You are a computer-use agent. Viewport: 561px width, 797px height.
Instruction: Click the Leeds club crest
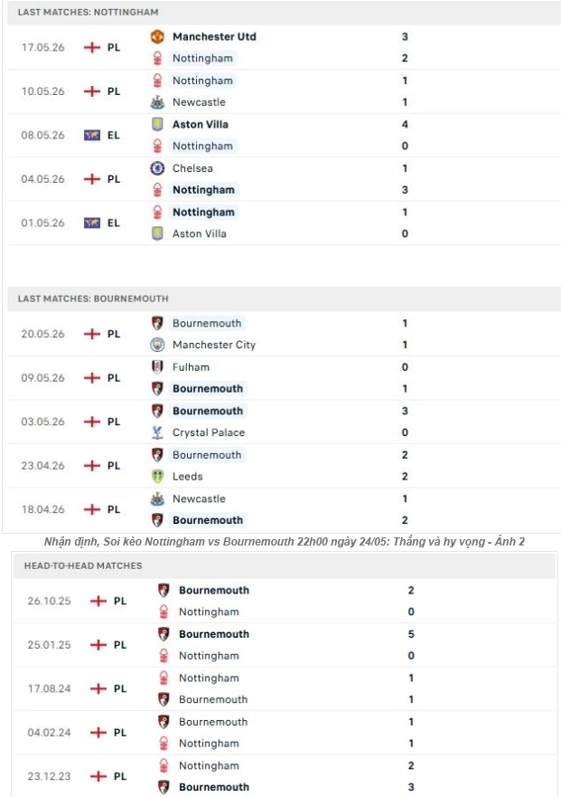(157, 476)
